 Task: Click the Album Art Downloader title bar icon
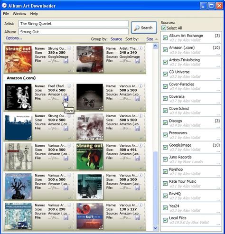(x=4, y=6)
